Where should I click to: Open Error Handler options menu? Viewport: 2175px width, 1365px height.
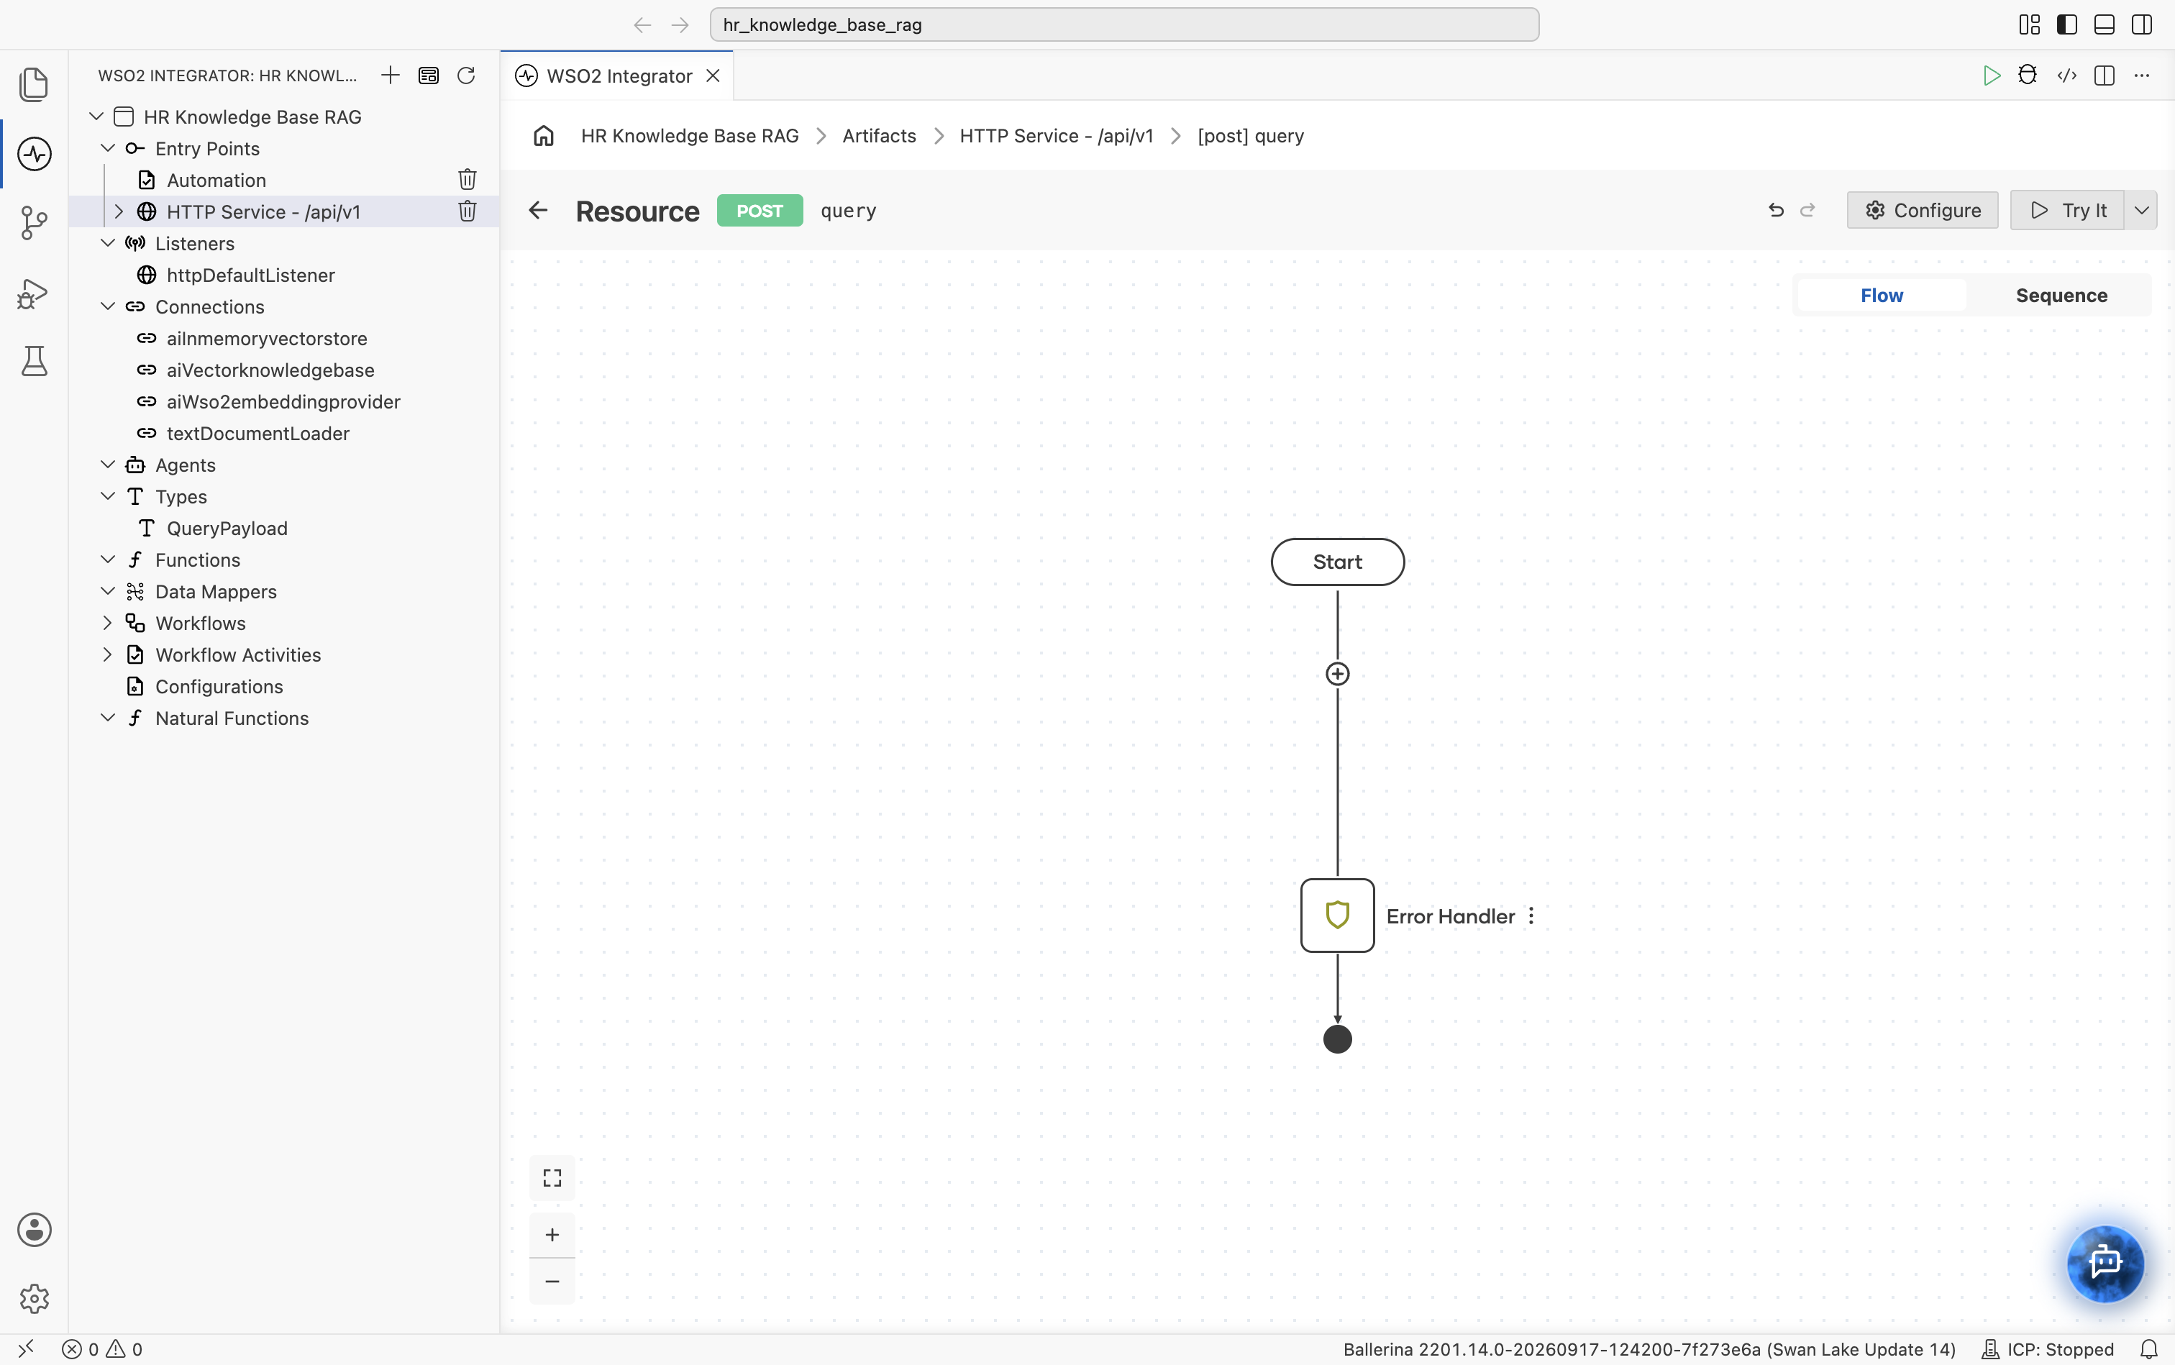point(1531,916)
